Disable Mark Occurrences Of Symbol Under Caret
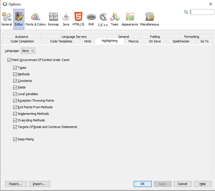This screenshot has width=215, height=191. (x=9, y=60)
